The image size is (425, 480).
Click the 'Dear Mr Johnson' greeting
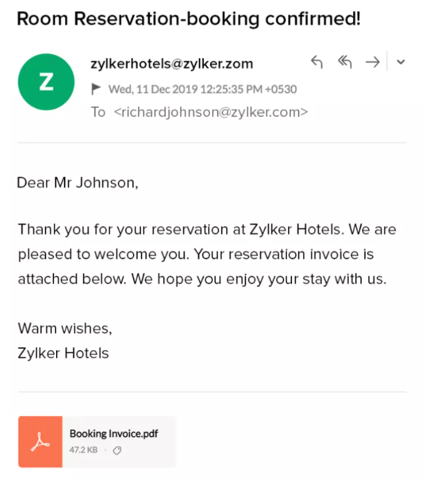[78, 182]
